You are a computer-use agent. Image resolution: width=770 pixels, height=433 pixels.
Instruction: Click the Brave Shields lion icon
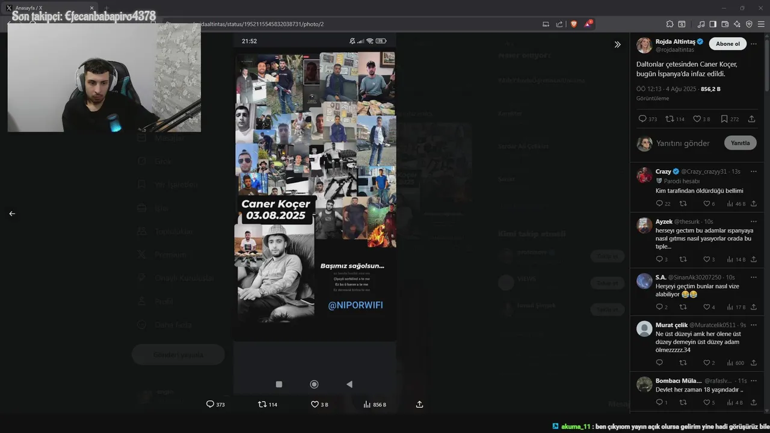574,24
